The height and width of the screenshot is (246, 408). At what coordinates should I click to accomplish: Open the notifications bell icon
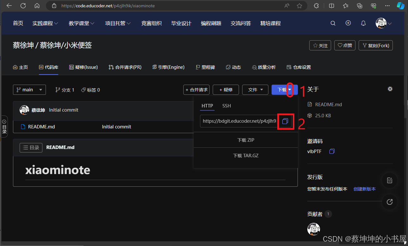[363, 23]
